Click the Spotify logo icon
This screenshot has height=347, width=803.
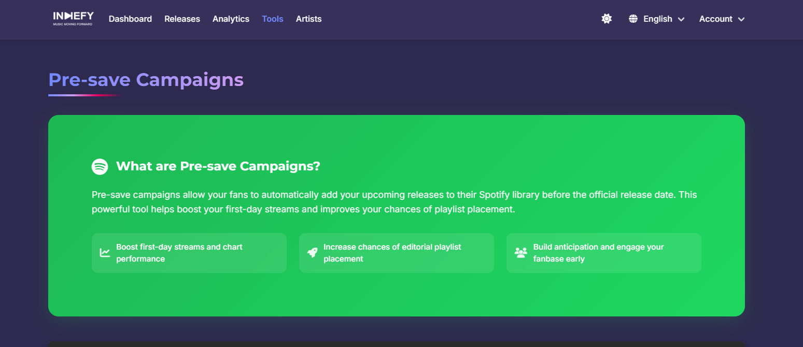coord(100,167)
